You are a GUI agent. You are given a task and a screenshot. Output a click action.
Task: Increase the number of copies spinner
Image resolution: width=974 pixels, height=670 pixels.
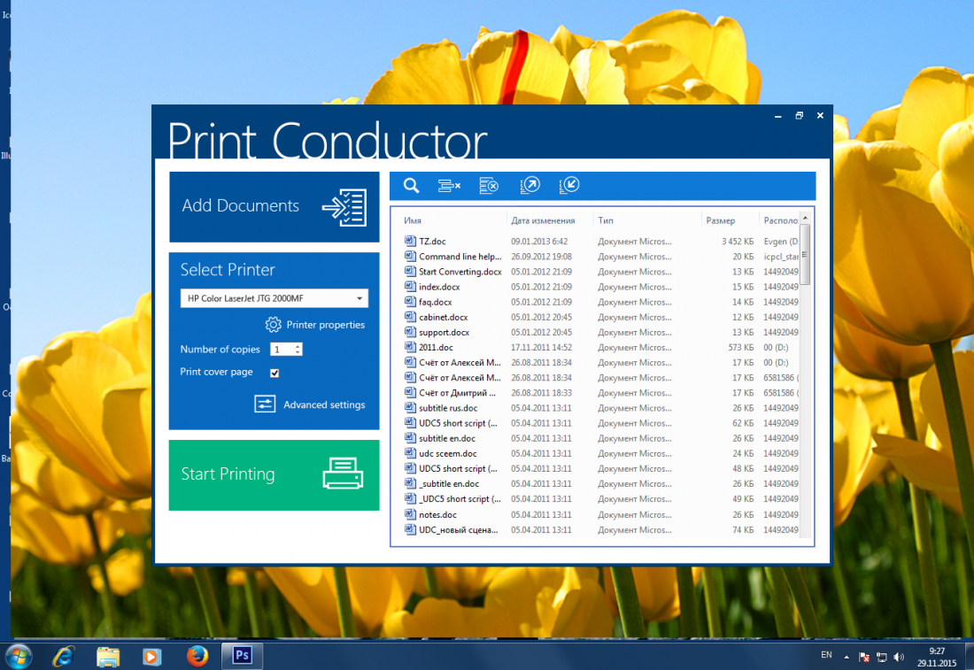298,346
